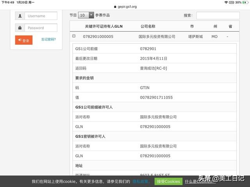Select GS1公司前缀 value 0782901

(x=148, y=49)
